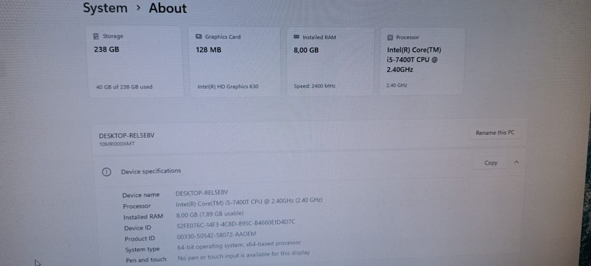This screenshot has height=266, width=591.
Task: Click the 8,00 GB value in RAM card
Action: click(306, 50)
